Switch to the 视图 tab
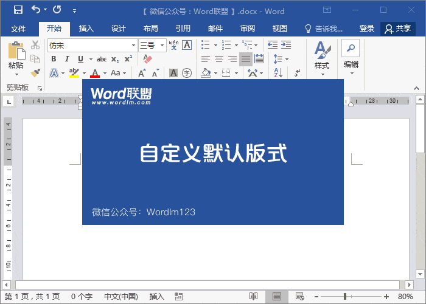 tap(279, 29)
